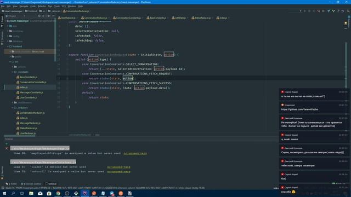Click the editor vertical scrollbar
The height and width of the screenshot is (197, 351).
pos(346,65)
